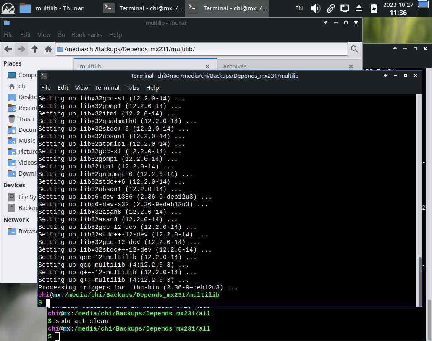The height and width of the screenshot is (341, 432).
Task: Switch to the archives tab
Action: pos(235,66)
